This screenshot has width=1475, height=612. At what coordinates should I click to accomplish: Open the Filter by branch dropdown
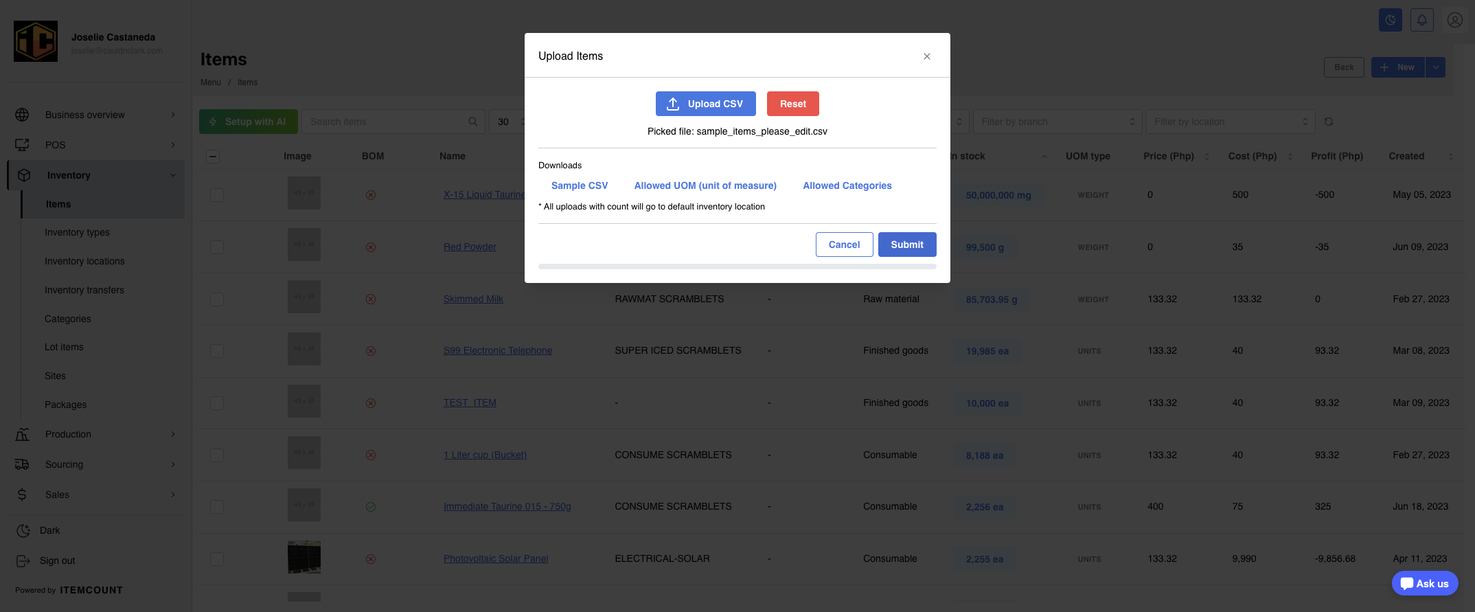pyautogui.click(x=1057, y=122)
